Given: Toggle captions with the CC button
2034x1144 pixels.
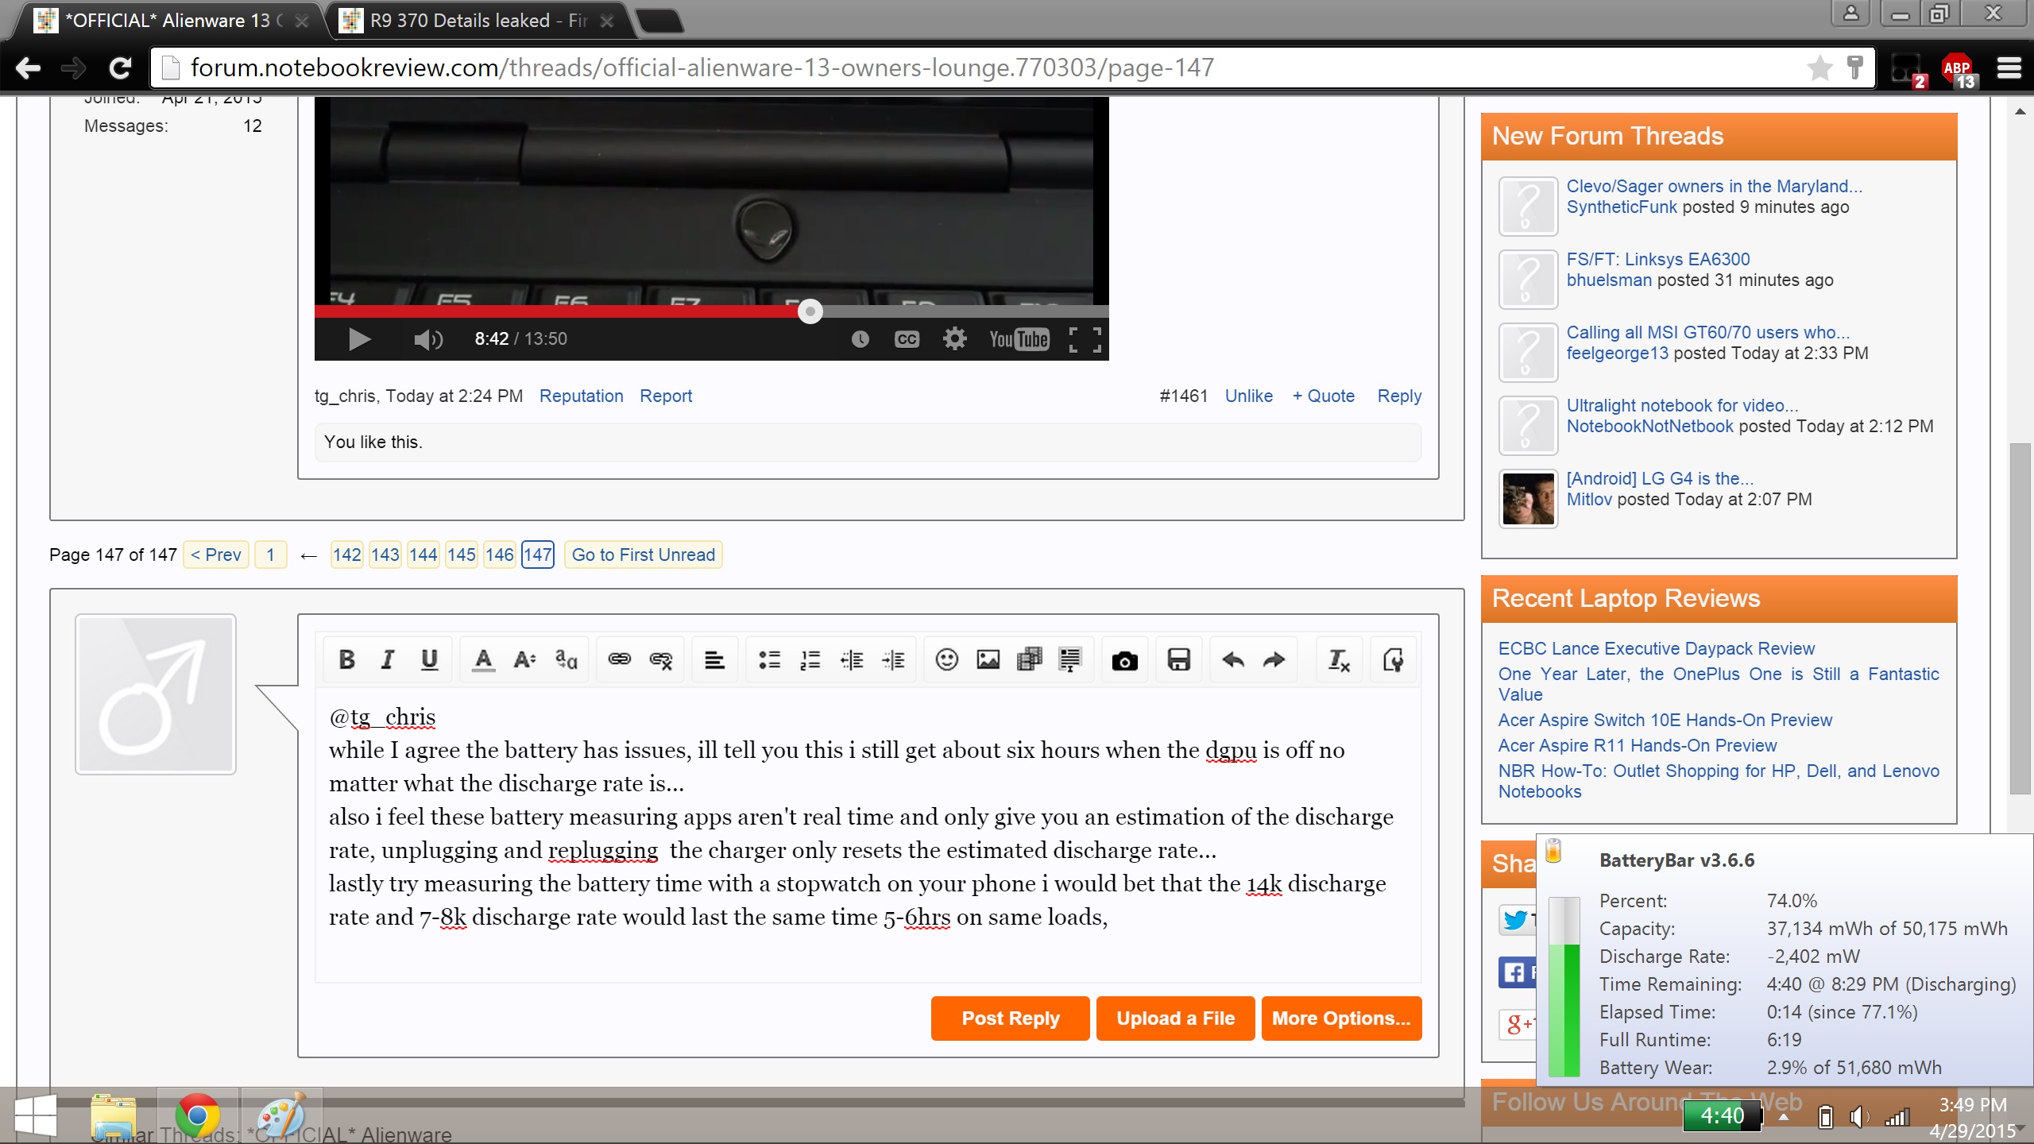Looking at the screenshot, I should 907,339.
